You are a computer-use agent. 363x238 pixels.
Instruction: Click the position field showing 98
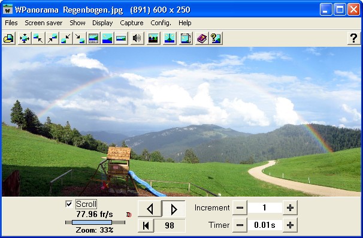click(x=170, y=225)
